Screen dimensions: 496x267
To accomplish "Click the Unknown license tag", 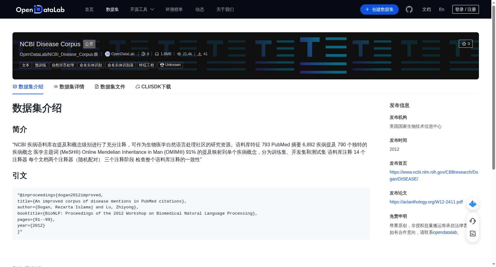I will tap(170, 65).
